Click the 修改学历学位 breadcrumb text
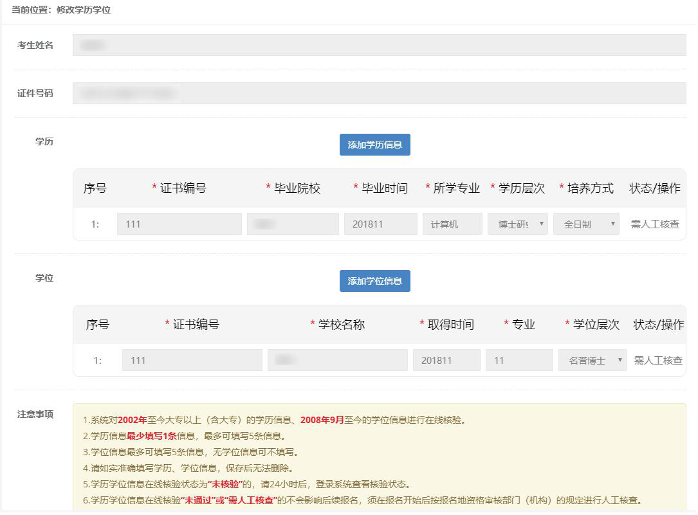The width and height of the screenshot is (698, 515). point(84,10)
